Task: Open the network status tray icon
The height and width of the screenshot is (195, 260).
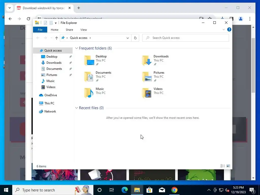Action: [x=221, y=190]
